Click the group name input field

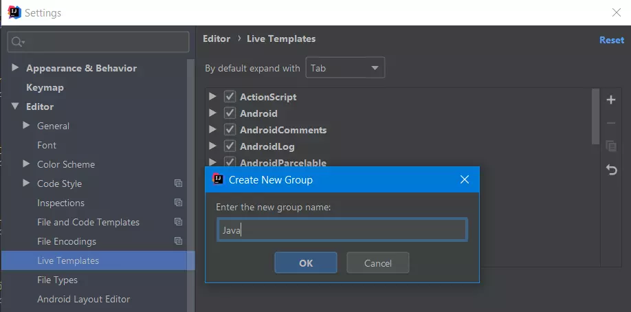point(342,230)
